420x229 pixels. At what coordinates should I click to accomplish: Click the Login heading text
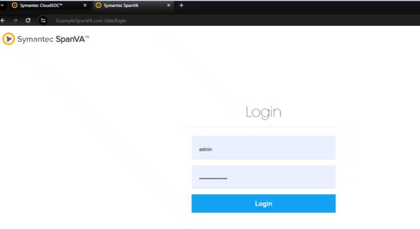point(263,112)
